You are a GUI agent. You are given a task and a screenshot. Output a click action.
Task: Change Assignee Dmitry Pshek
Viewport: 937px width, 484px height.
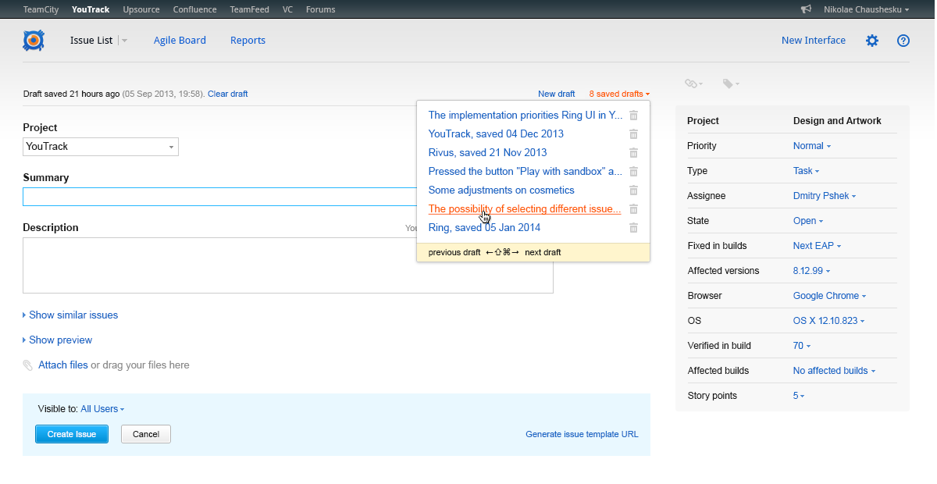click(x=825, y=196)
